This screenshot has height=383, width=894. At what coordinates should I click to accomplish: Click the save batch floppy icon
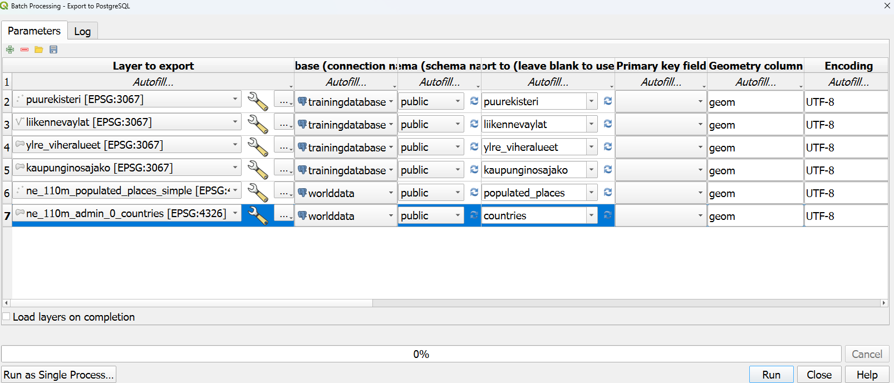coord(53,50)
